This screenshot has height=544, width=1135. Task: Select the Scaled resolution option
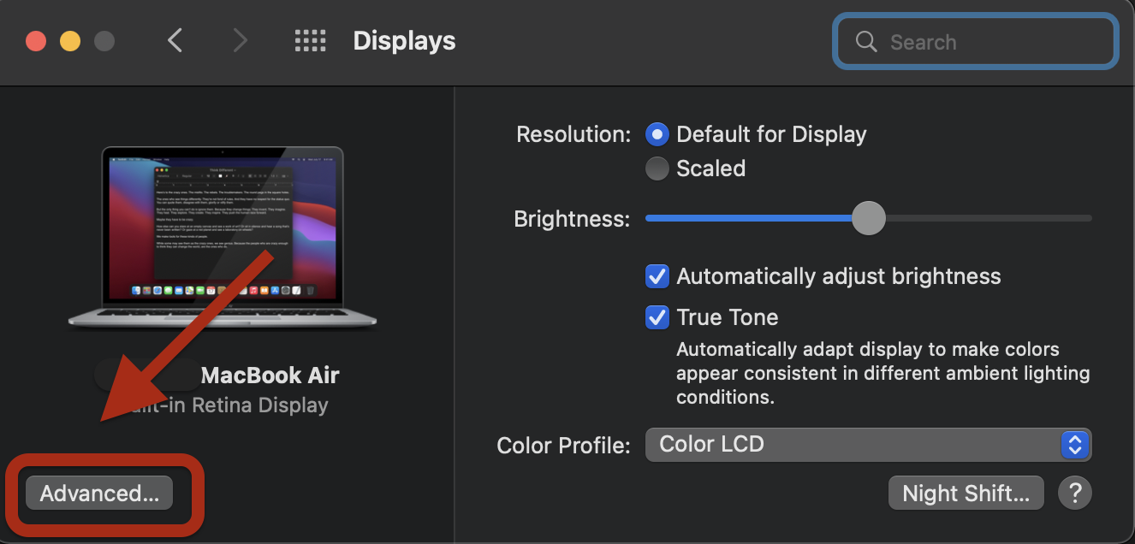pyautogui.click(x=657, y=169)
